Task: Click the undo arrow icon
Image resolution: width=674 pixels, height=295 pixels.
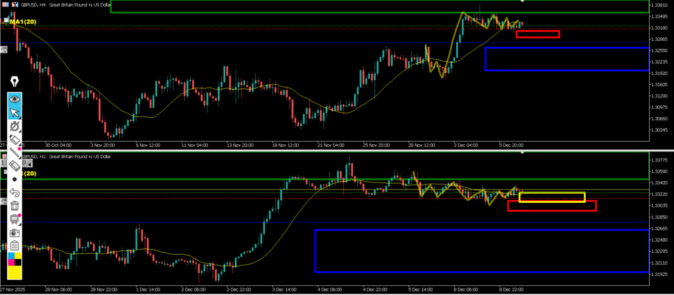Action: (x=14, y=192)
